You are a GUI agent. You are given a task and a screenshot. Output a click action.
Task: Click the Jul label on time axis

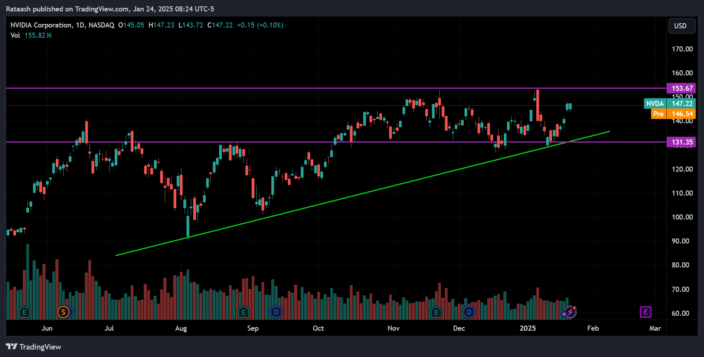click(109, 328)
